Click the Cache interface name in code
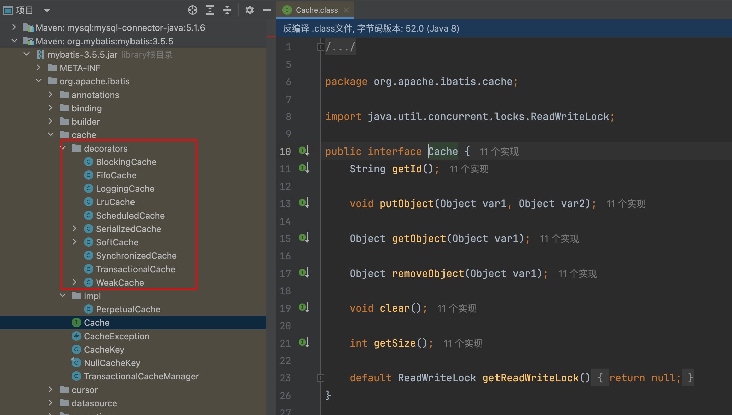732x415 pixels. [x=443, y=152]
